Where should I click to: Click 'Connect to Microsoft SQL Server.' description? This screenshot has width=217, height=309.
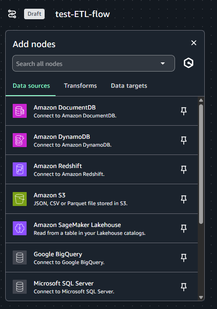tap(74, 292)
